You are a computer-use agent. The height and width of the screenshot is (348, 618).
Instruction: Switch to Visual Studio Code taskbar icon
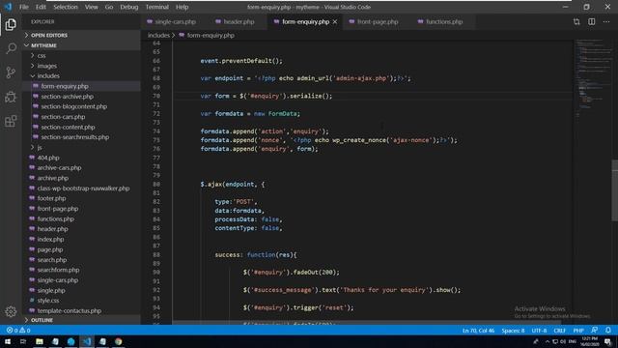(87, 341)
